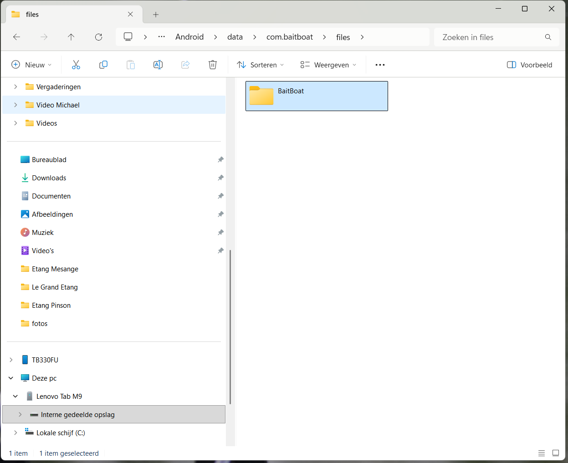Delete selection using trash icon
The width and height of the screenshot is (568, 463).
213,65
